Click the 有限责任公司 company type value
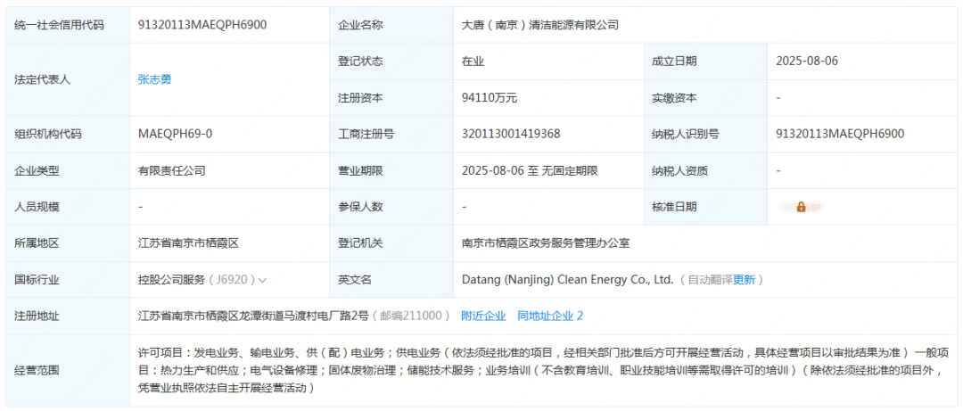The image size is (963, 411). click(x=172, y=170)
